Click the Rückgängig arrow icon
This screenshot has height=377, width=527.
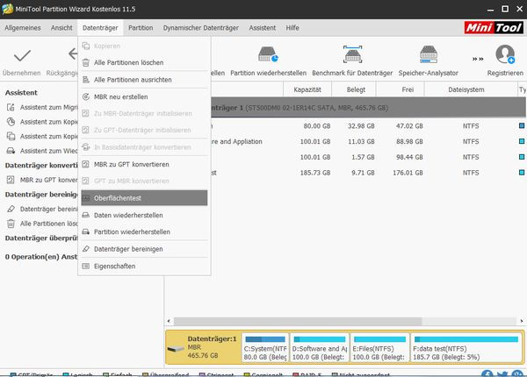pyautogui.click(x=72, y=55)
